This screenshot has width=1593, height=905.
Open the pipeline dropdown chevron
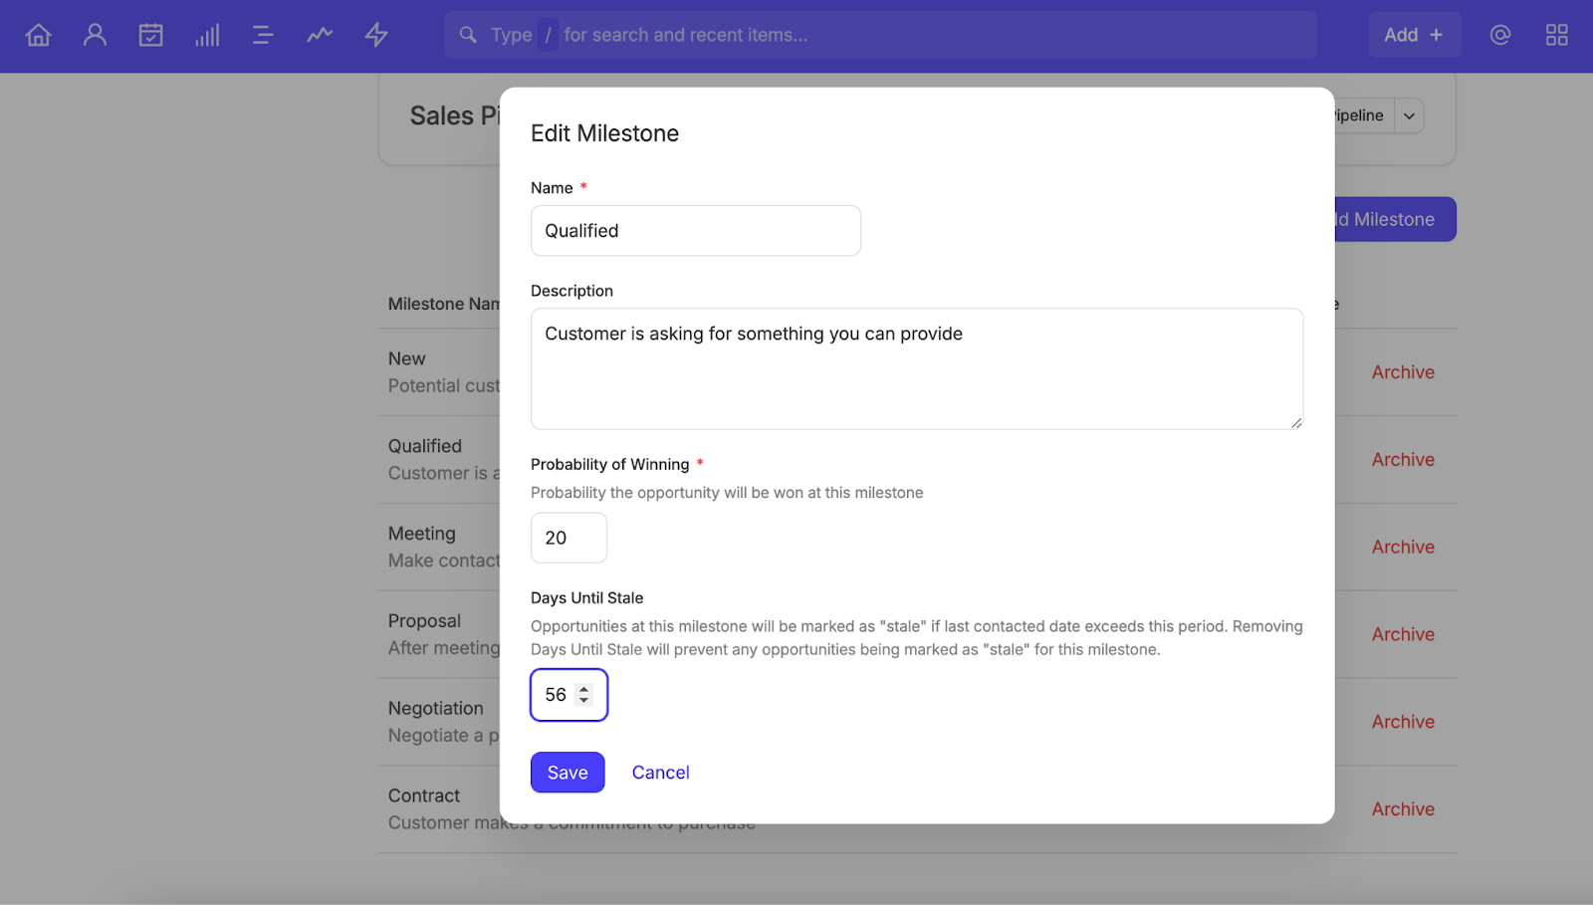(1409, 116)
